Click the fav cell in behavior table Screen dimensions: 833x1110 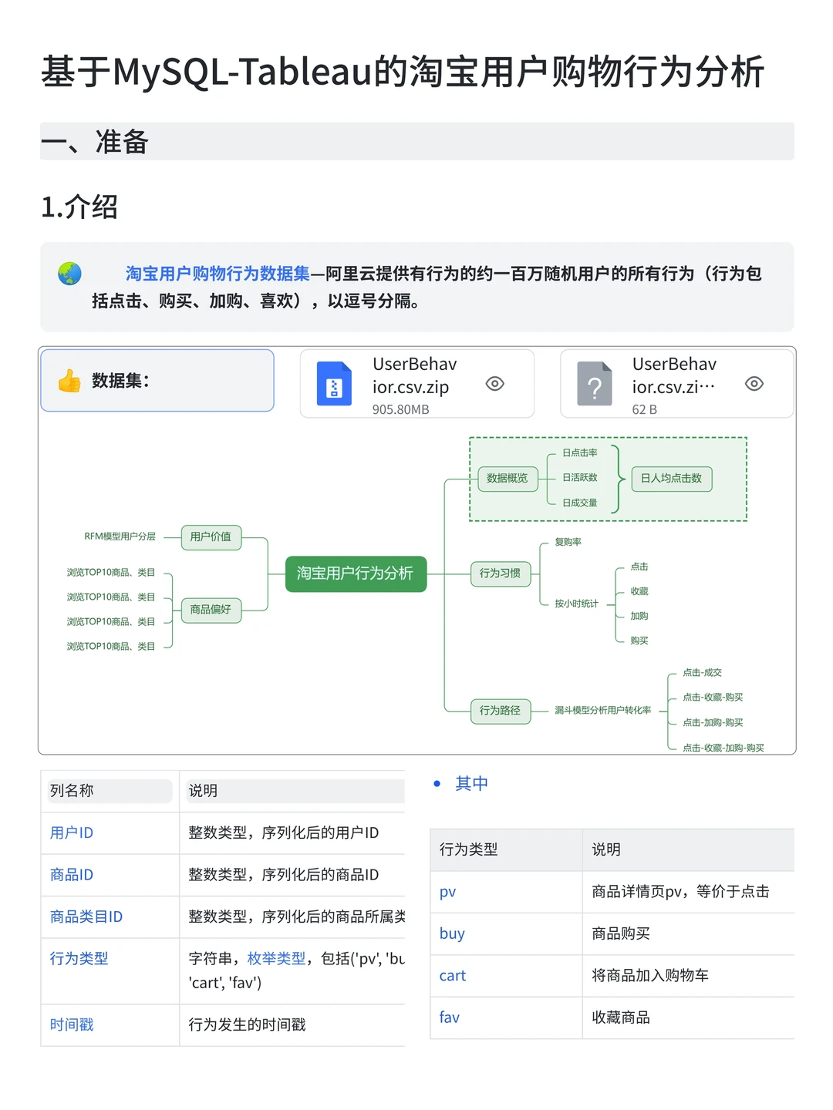coord(506,1017)
